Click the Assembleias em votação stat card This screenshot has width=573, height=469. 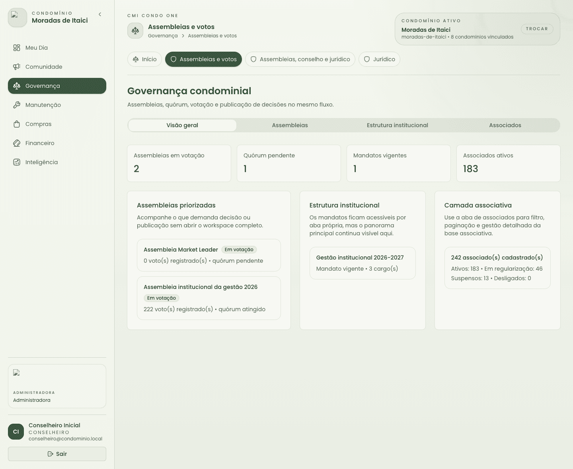tap(179, 163)
